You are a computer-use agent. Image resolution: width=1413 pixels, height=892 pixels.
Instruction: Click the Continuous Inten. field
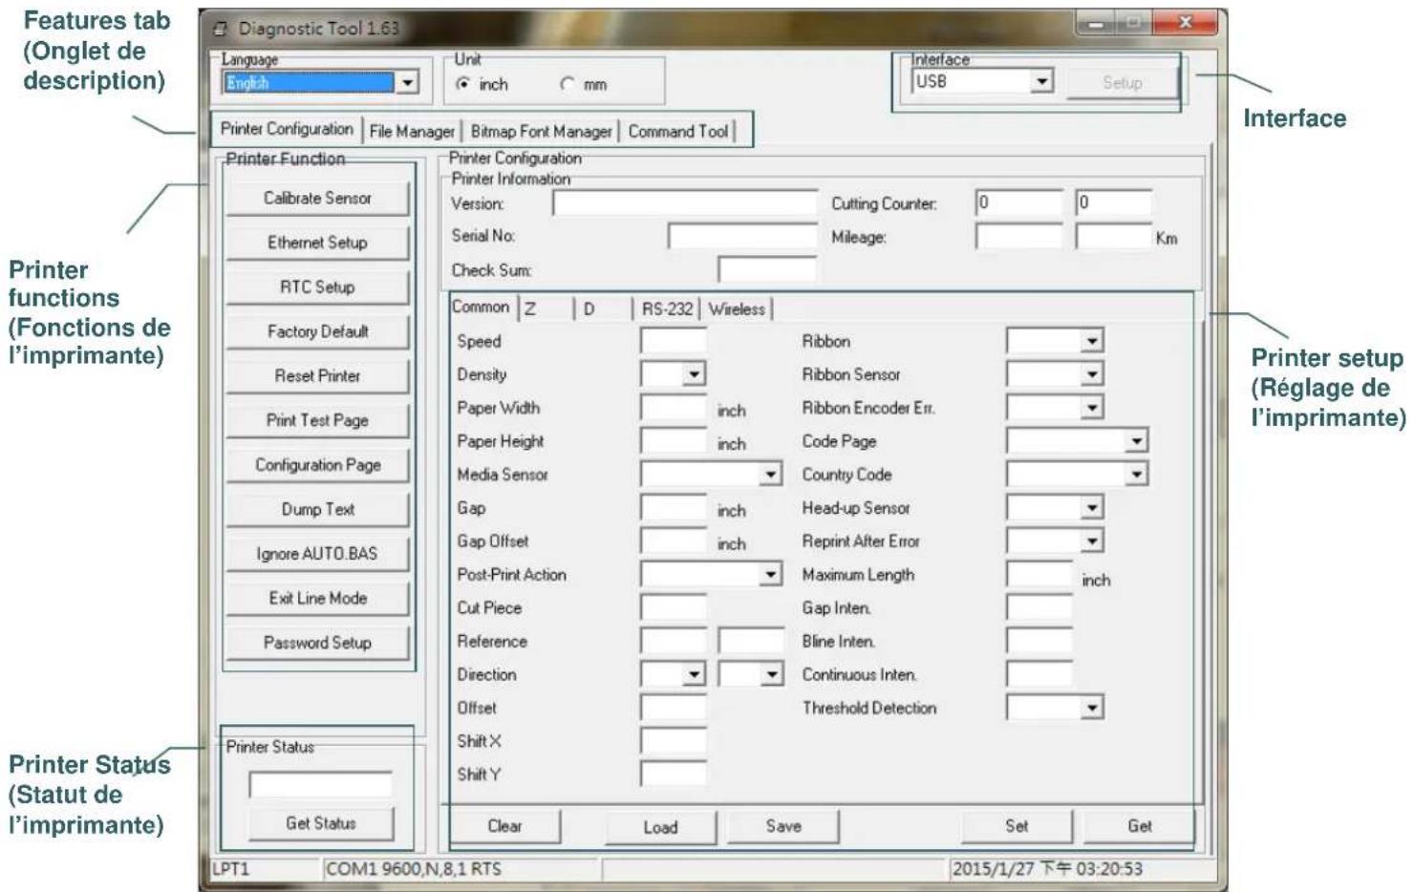(x=1039, y=674)
